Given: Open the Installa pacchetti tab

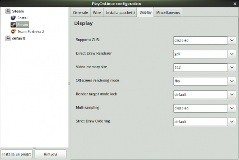Looking at the screenshot, I should 120,12.
